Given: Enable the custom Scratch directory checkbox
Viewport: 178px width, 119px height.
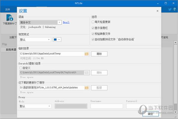Looking at the screenshot, I should (21, 68).
